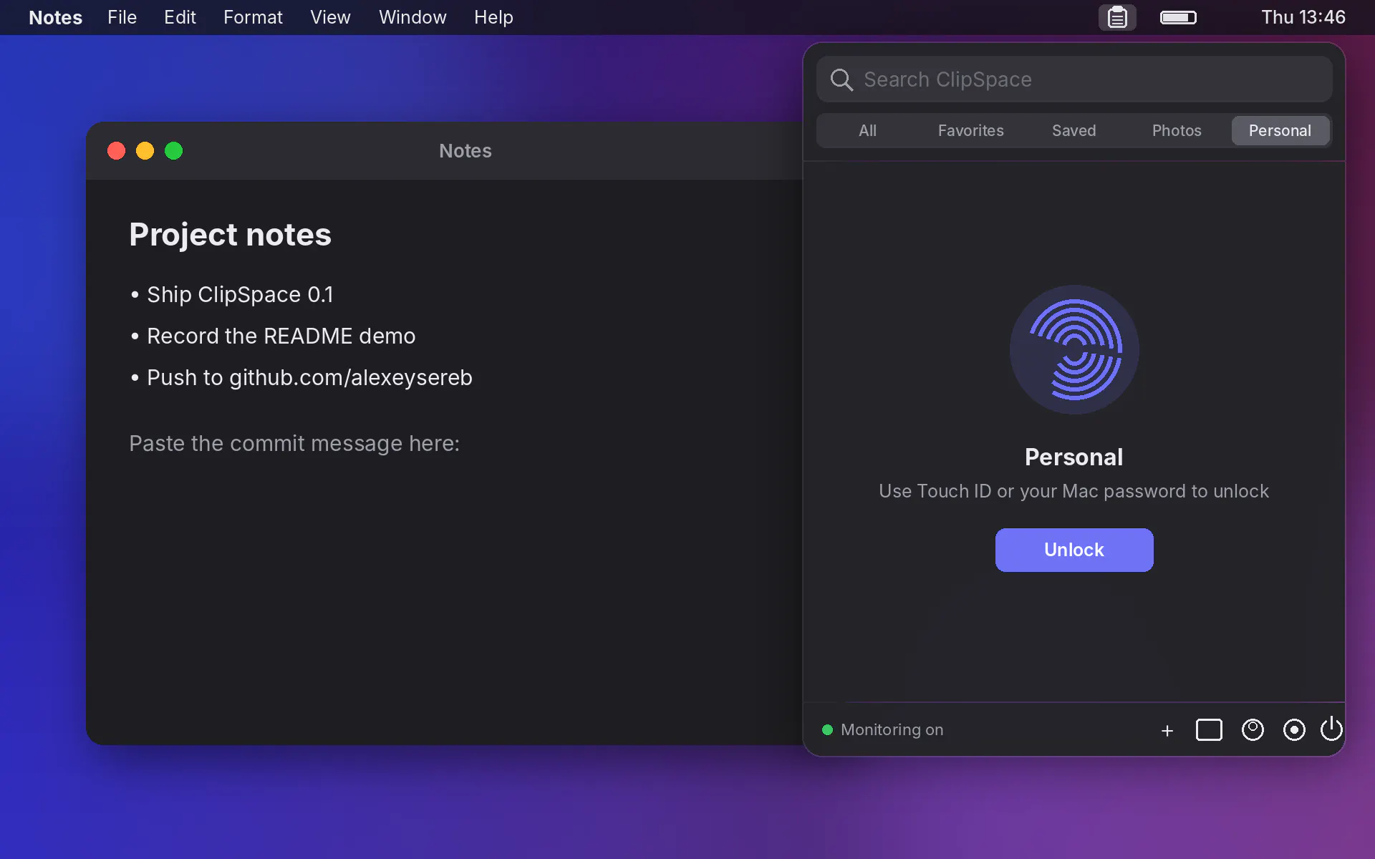Click the power icon in ClipSpace footer

[1331, 729]
